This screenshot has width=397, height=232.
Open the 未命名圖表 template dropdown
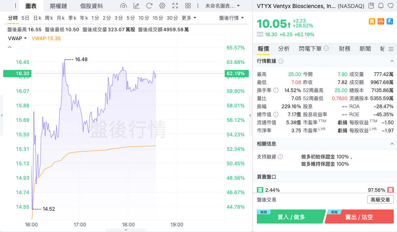click(222, 6)
